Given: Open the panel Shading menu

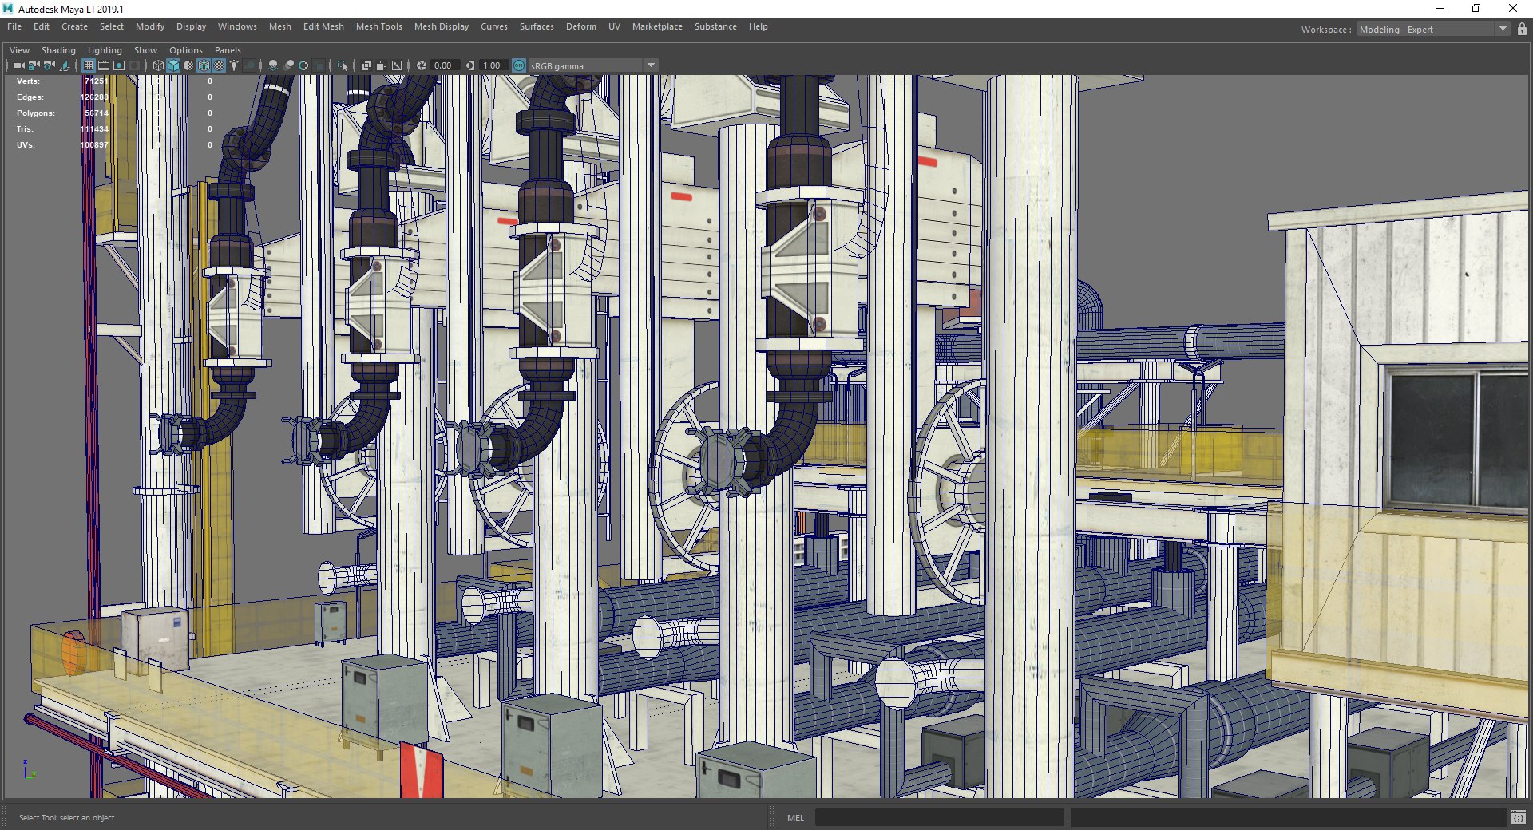Looking at the screenshot, I should pyautogui.click(x=58, y=50).
